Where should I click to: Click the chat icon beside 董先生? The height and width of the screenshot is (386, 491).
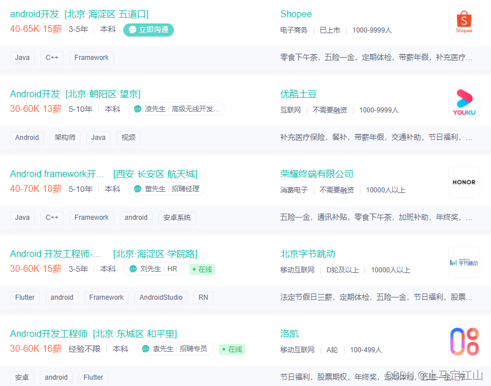(x=137, y=189)
